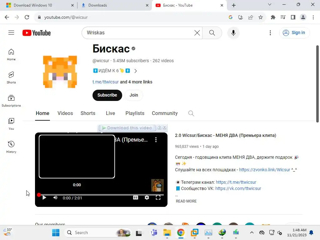The width and height of the screenshot is (320, 240).
Task: Go back with the browser back arrow
Action: point(7,17)
